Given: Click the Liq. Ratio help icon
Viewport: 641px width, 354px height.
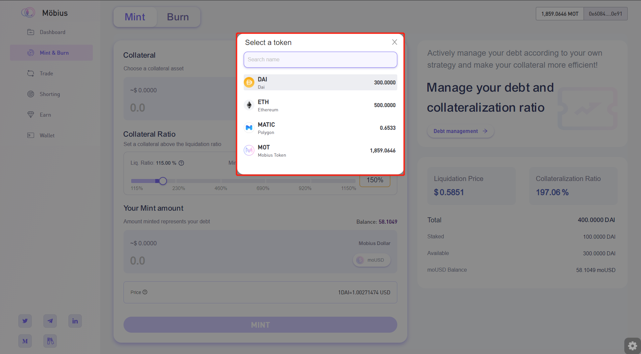Looking at the screenshot, I should 181,163.
